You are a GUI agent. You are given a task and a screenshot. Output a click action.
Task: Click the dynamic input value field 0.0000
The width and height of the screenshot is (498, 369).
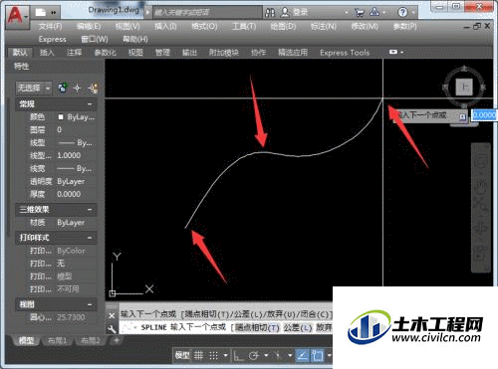(484, 115)
